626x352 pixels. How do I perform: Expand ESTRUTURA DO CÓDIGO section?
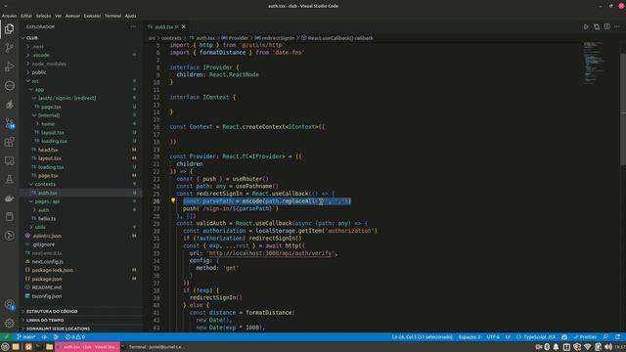click(x=52, y=311)
